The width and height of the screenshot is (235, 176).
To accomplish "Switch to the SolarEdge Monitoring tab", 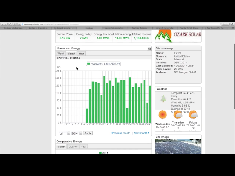I will [140, 28].
